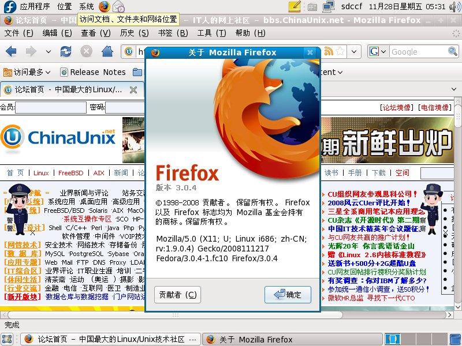Click the vertical scrollbar down arrow

[457, 307]
